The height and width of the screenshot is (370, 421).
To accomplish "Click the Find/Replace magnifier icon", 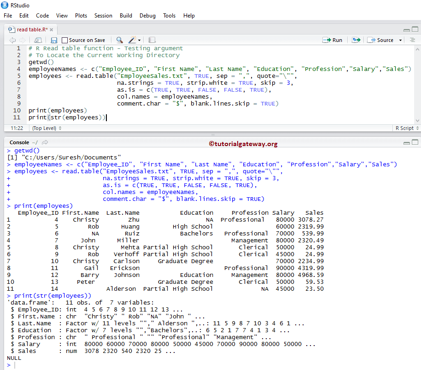I will click(119, 40).
